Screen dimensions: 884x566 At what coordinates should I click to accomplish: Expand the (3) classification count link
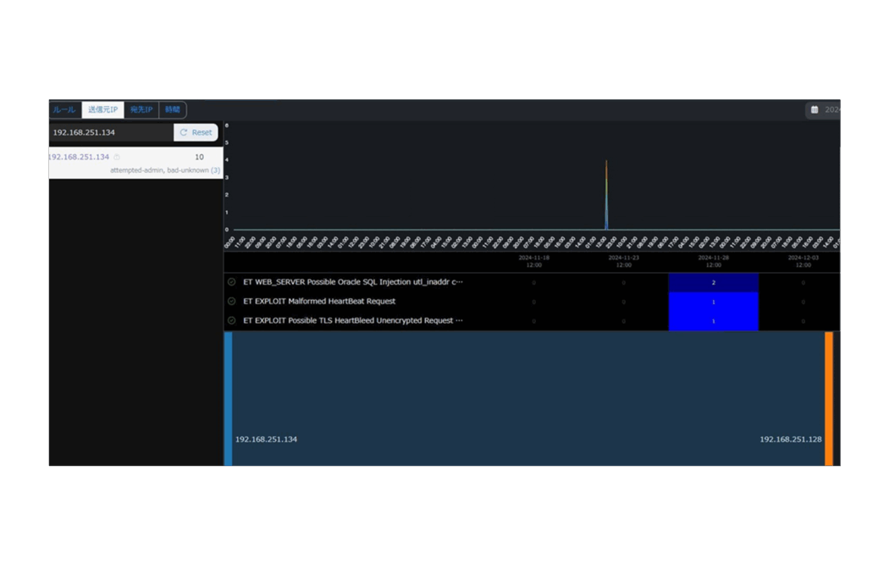click(x=215, y=170)
